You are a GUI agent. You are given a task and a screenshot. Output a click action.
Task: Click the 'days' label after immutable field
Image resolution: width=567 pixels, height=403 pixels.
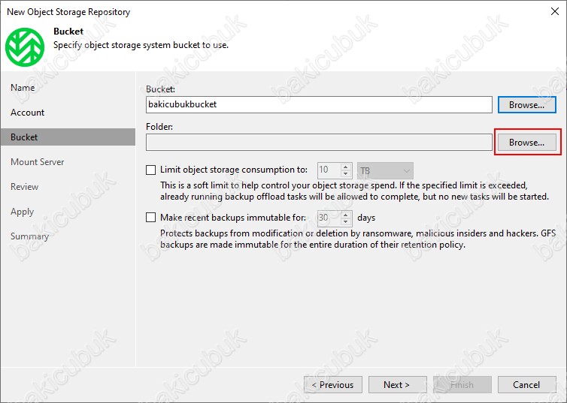point(366,218)
